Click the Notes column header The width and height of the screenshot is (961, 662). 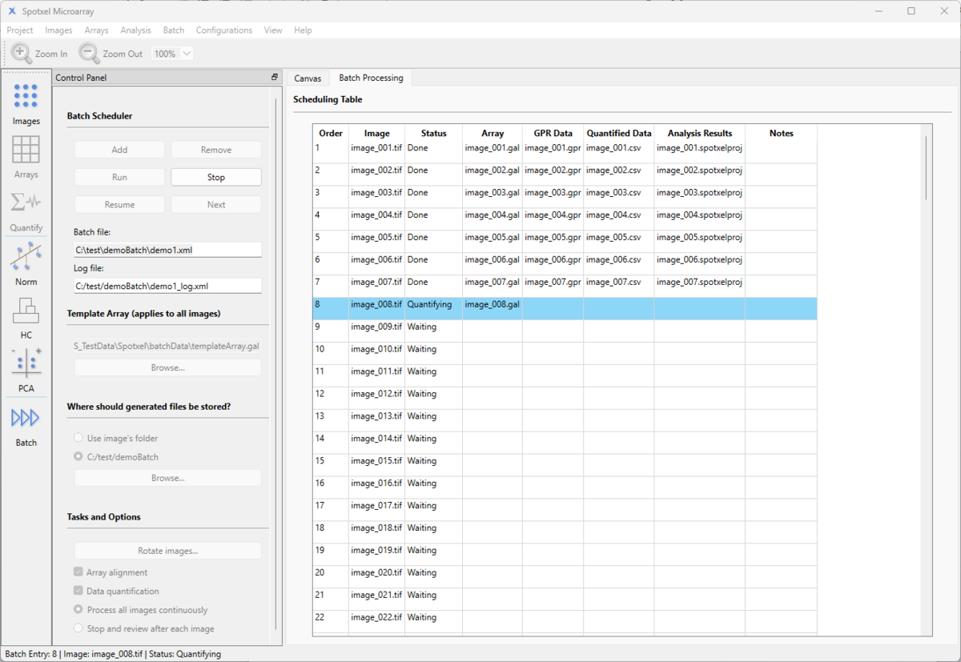pos(781,133)
